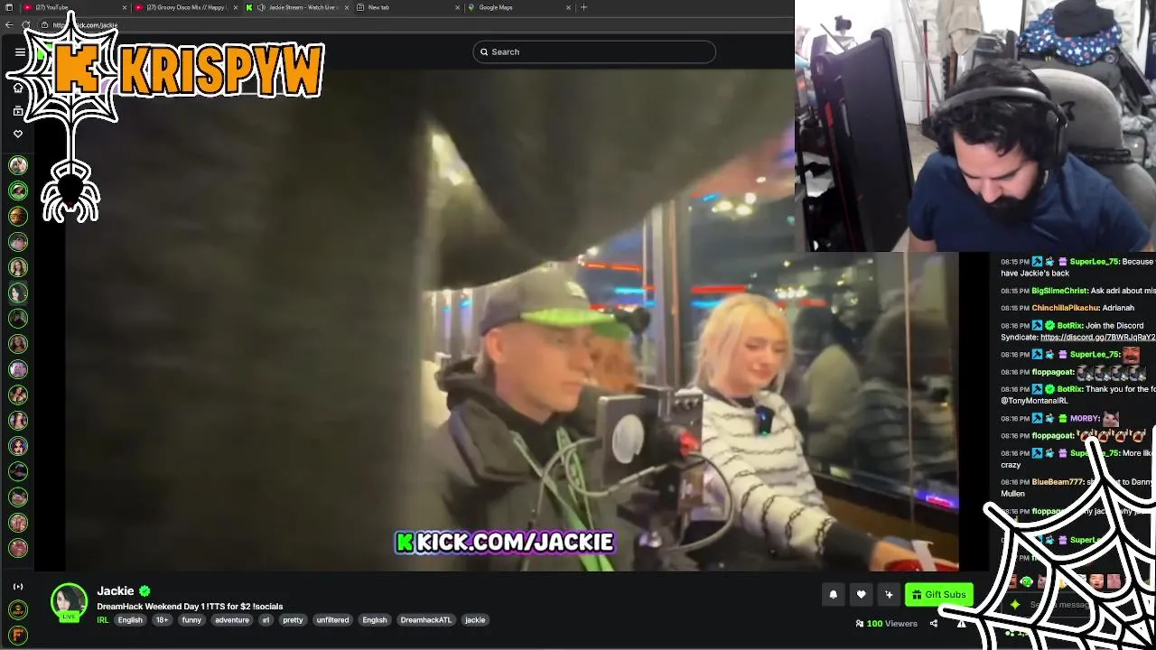Click the sparkle subscribe button
Image resolution: width=1156 pixels, height=650 pixels.
click(x=890, y=594)
